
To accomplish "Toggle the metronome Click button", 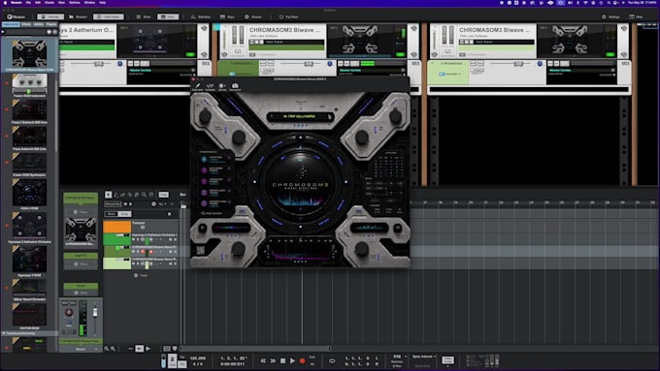I will 173,360.
